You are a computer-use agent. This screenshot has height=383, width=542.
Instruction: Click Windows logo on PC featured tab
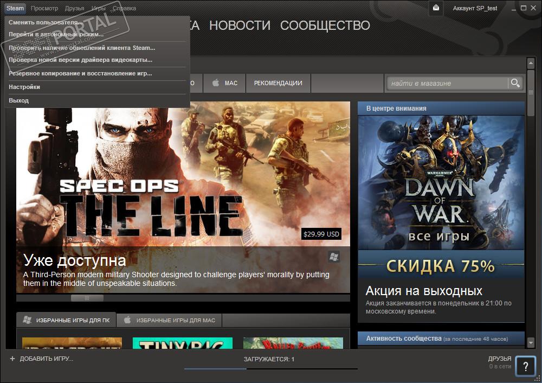(x=27, y=320)
